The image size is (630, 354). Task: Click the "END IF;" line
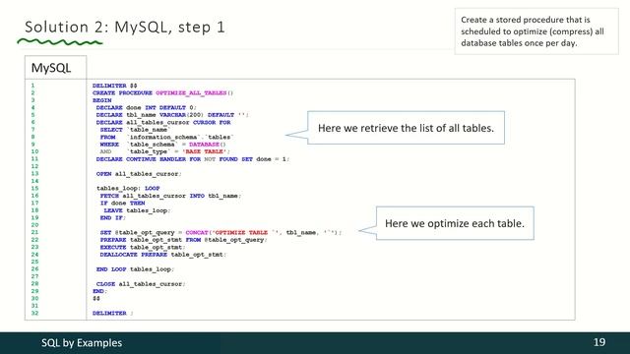[x=113, y=217]
